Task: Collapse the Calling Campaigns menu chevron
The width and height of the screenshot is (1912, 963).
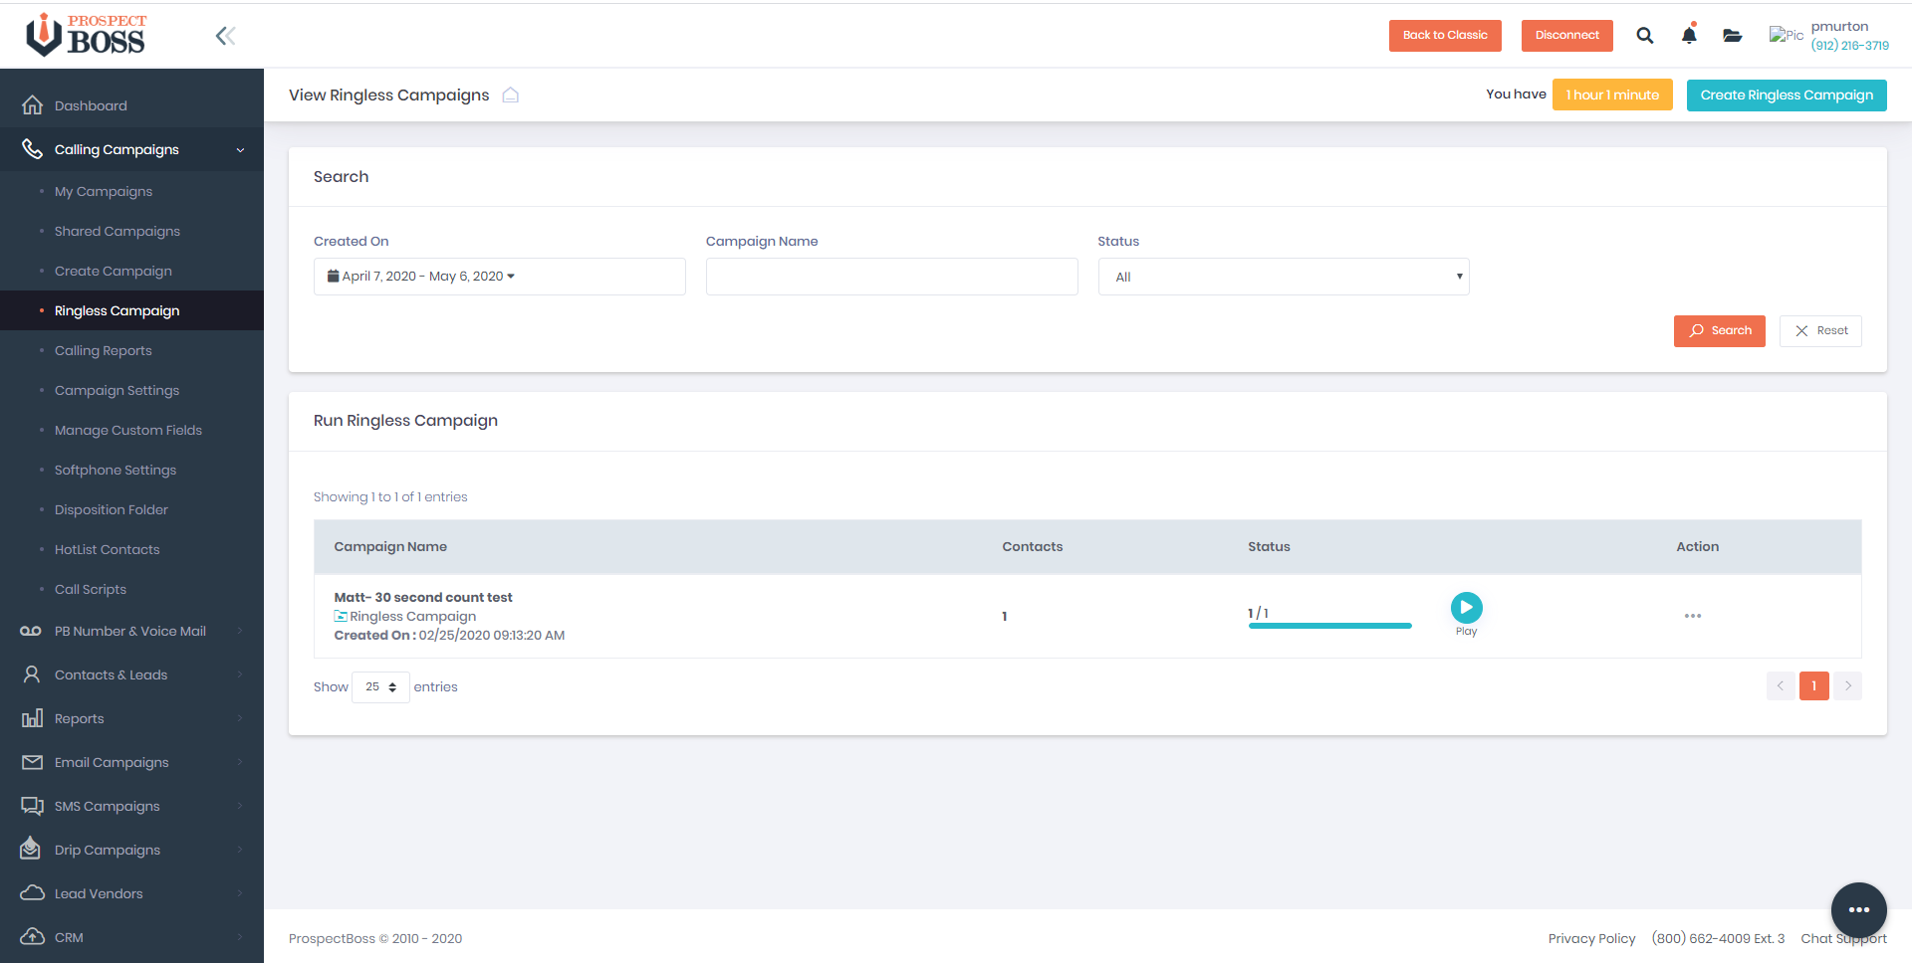Action: (240, 150)
